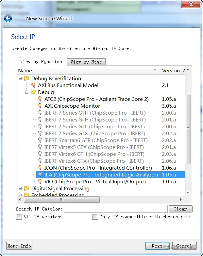
Task: Close the New Source Wizard window
Action: [x=191, y=4]
